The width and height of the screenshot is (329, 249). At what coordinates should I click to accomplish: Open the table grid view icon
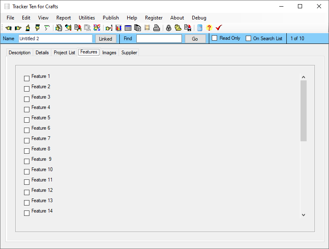pos(128,28)
